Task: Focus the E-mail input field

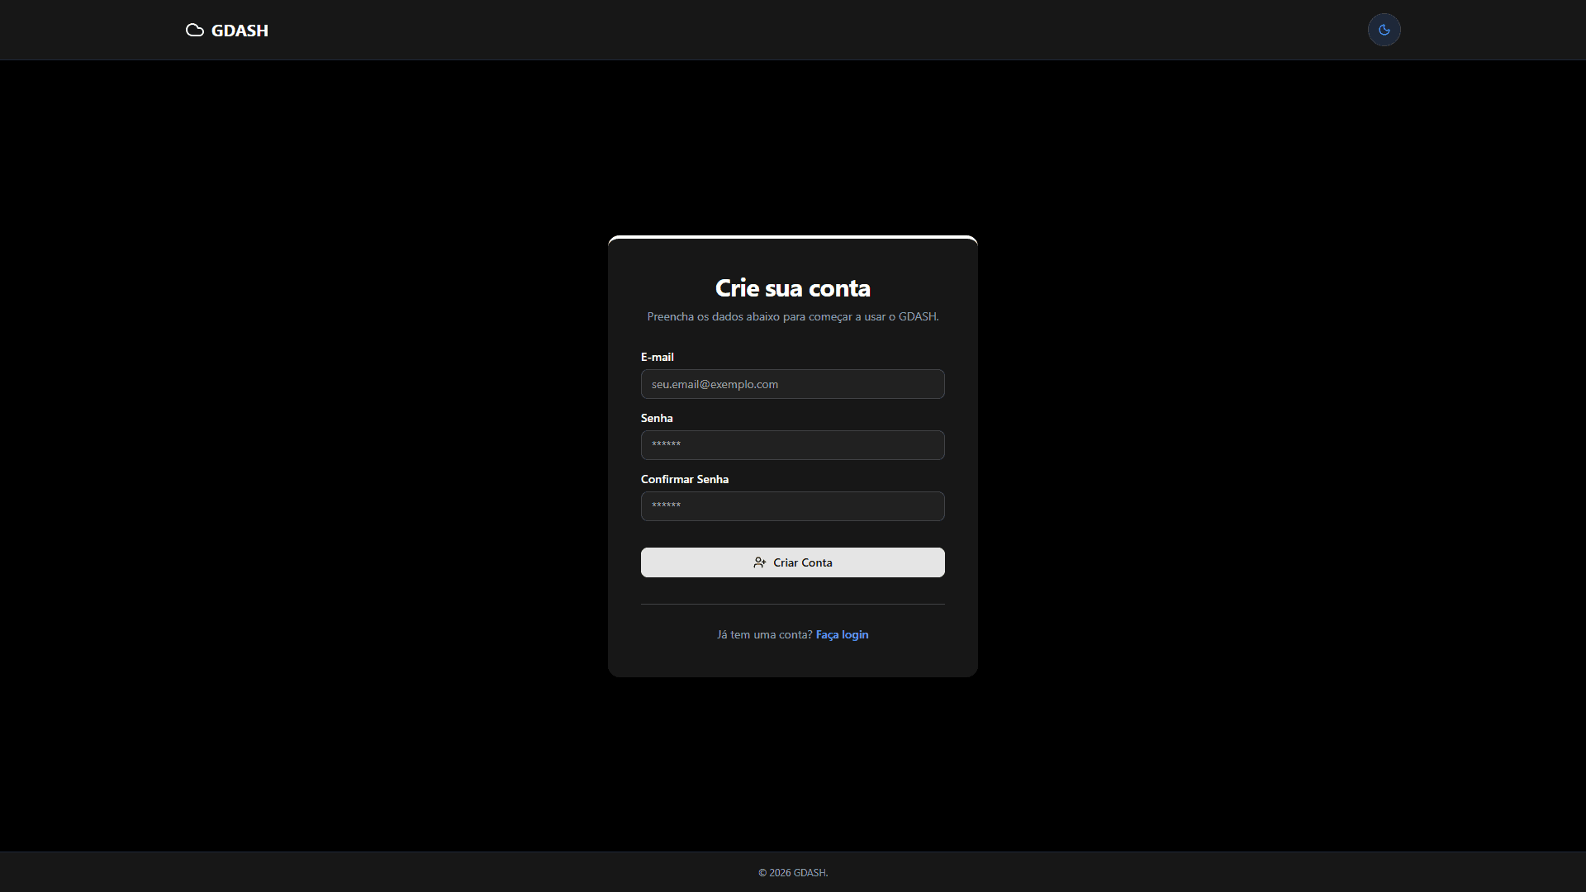Action: [859, 384]
